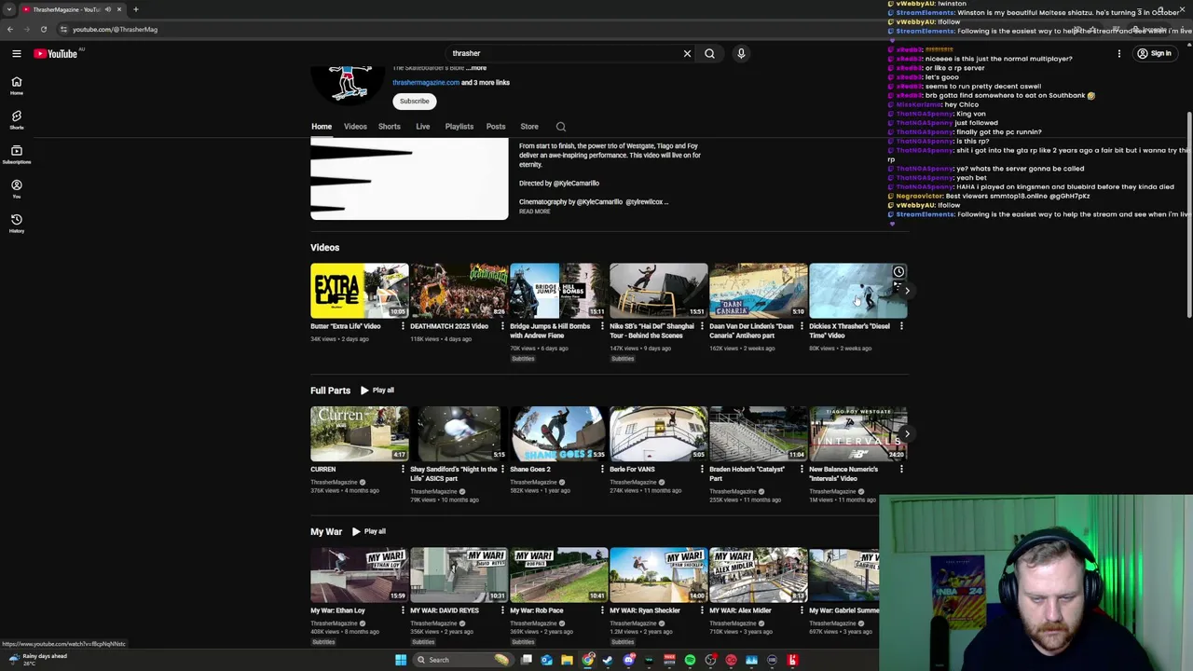The width and height of the screenshot is (1193, 671).
Task: Open Outlook from the taskbar
Action: tap(546, 660)
